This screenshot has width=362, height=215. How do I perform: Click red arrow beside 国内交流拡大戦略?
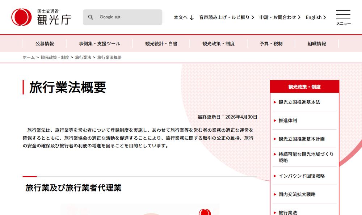point(275,194)
